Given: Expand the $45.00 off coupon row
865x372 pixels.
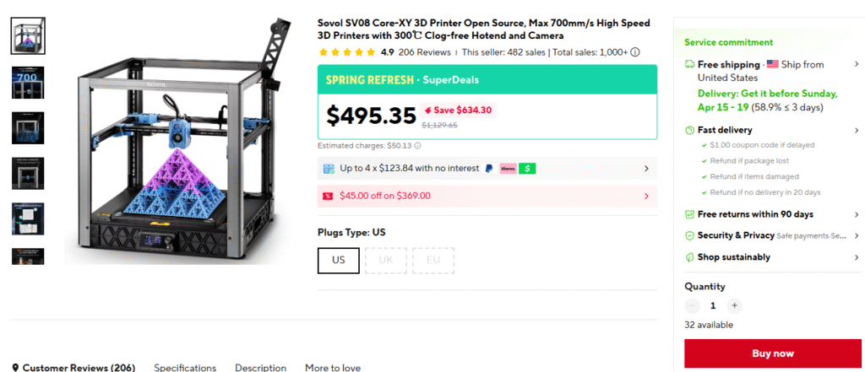Looking at the screenshot, I should [646, 196].
